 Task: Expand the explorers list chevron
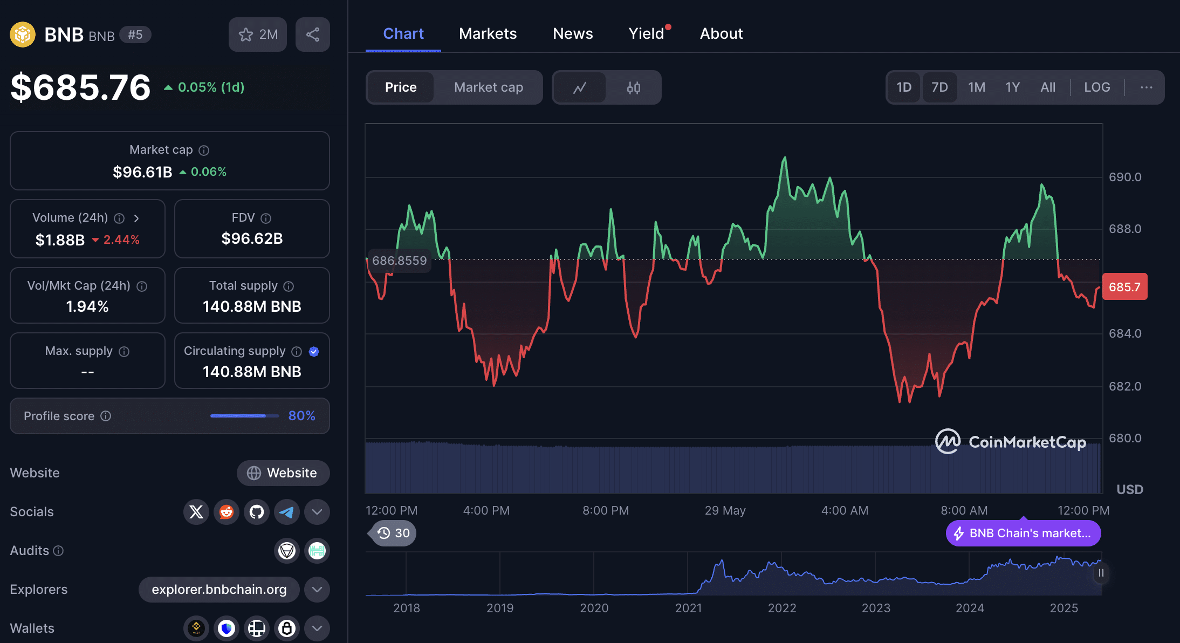317,590
